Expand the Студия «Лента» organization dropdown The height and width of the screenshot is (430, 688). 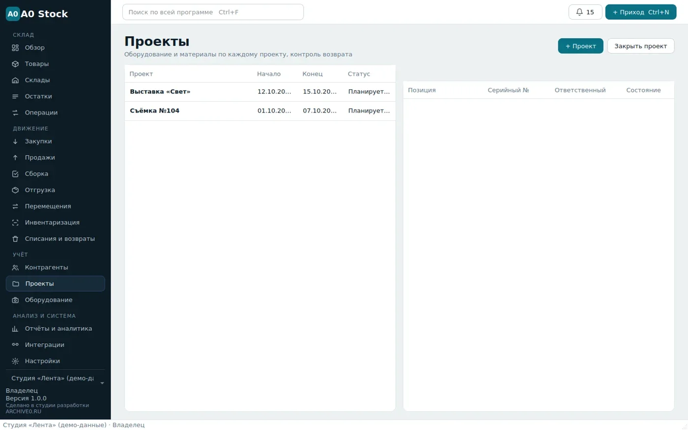click(x=56, y=378)
